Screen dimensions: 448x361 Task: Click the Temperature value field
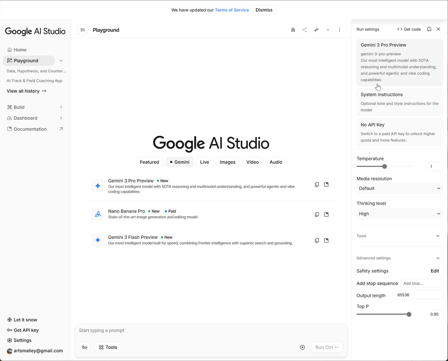[x=435, y=167]
